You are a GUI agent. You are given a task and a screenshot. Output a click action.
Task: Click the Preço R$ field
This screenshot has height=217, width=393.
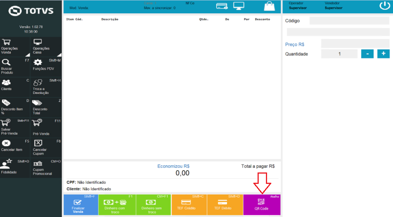355,44
